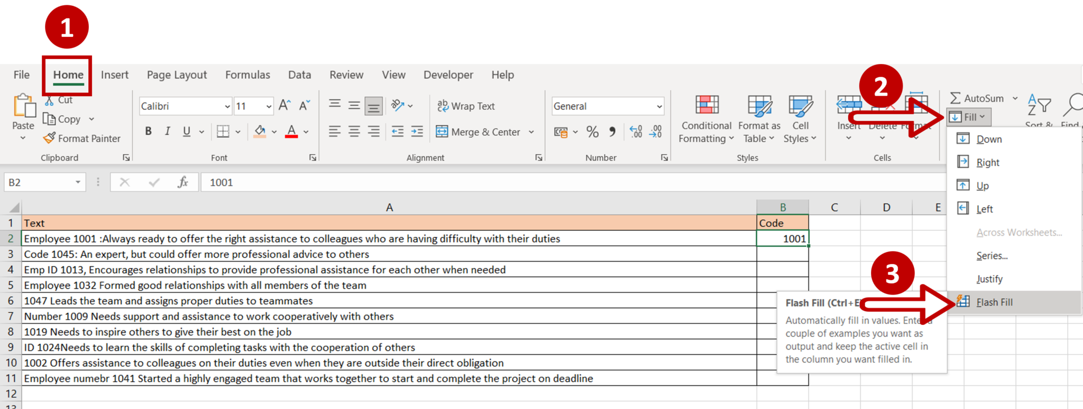Viewport: 1083px width, 409px height.
Task: Select Middle Align icon
Action: [x=354, y=106]
